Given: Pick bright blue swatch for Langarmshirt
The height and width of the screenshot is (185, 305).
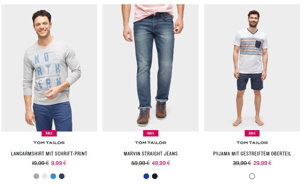Looking at the screenshot, I should point(53,176).
